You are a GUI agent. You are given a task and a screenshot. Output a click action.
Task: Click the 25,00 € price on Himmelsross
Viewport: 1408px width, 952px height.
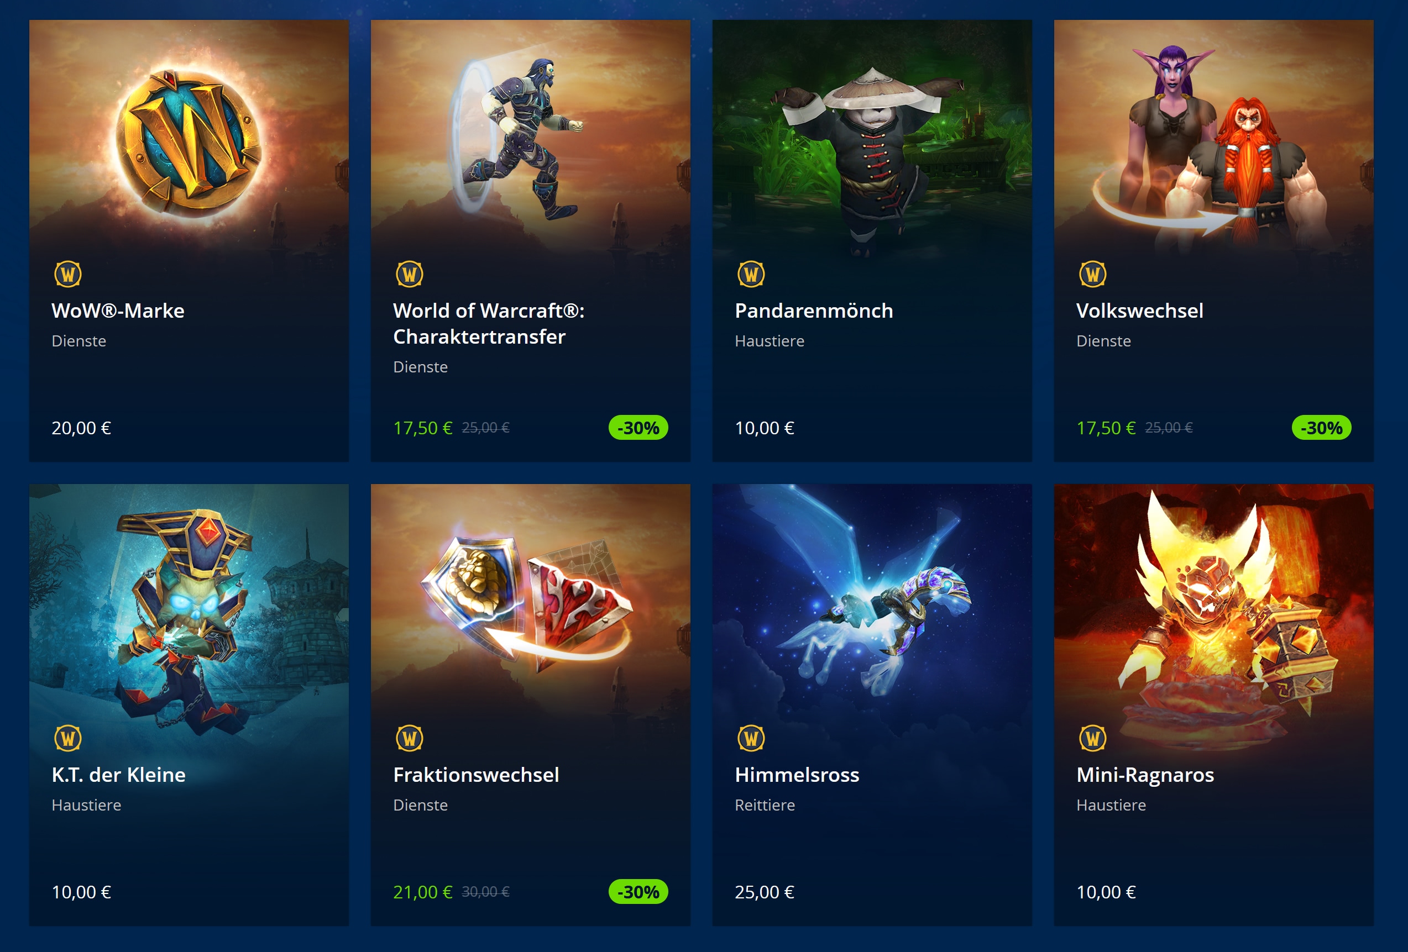[x=765, y=892]
